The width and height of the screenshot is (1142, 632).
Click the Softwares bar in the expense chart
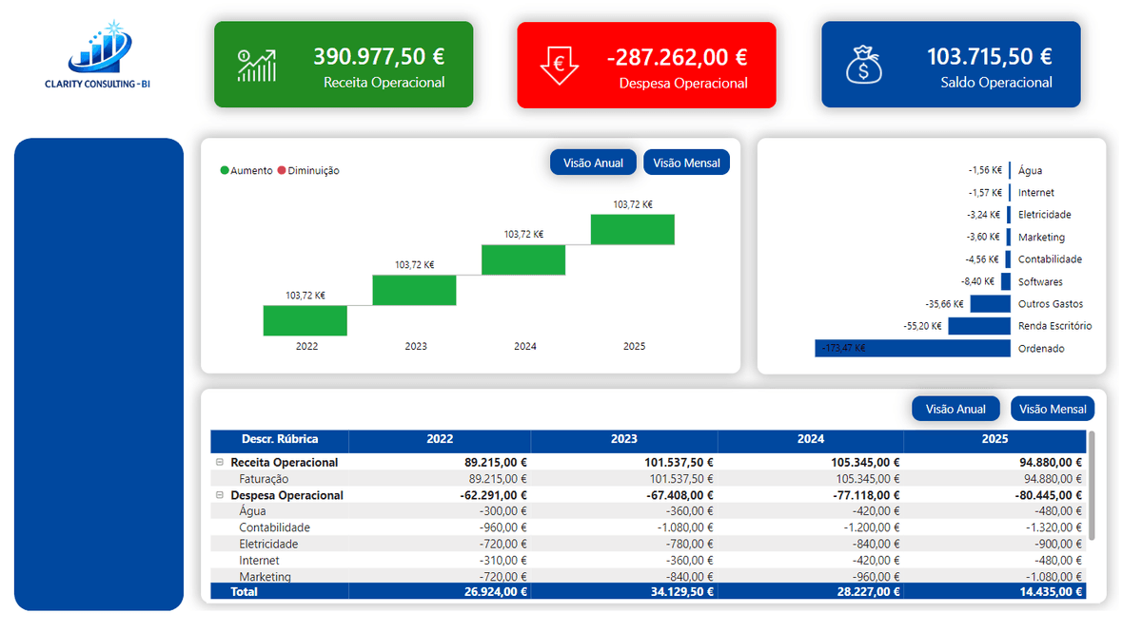[1006, 280]
